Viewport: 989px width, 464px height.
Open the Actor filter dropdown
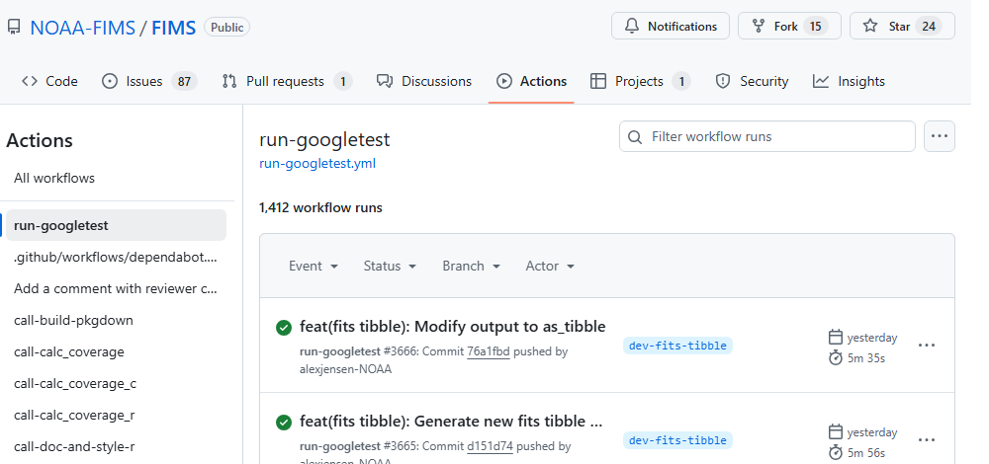(x=550, y=267)
